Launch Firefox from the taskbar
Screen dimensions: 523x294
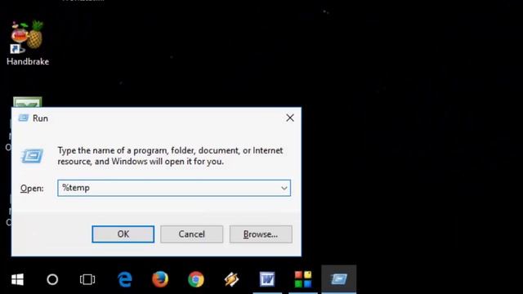160,279
